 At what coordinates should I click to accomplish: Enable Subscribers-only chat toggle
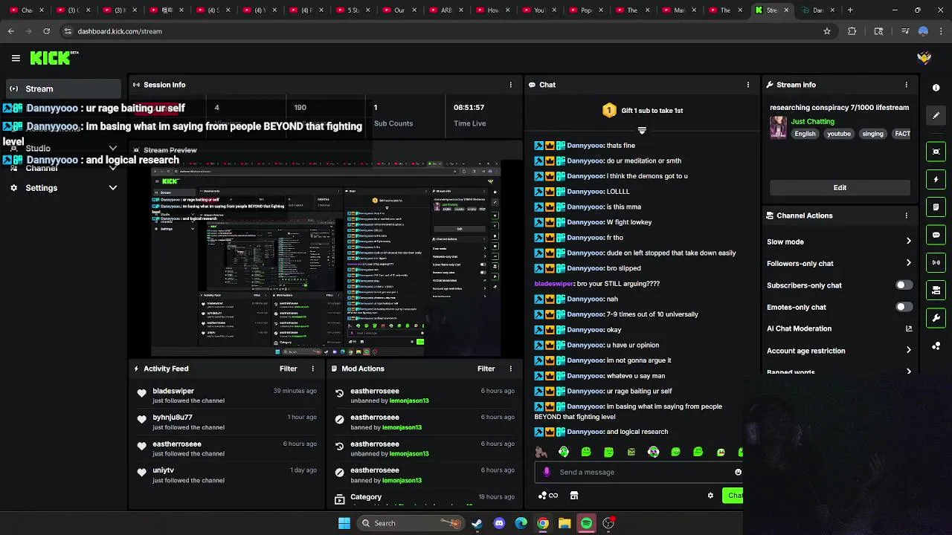[x=904, y=285]
